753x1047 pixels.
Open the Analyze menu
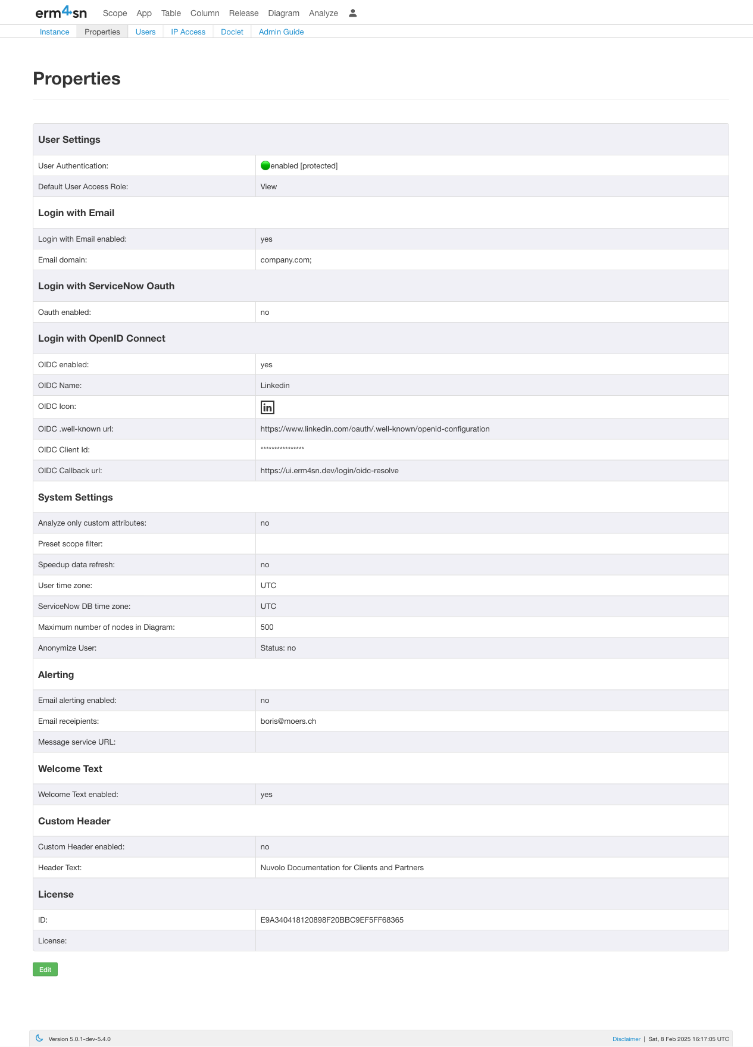(x=323, y=13)
